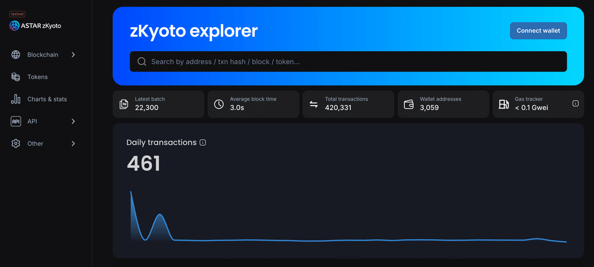Viewport: 594px width, 267px height.
Task: Click the Average block time 3.0s value
Action: 237,108
